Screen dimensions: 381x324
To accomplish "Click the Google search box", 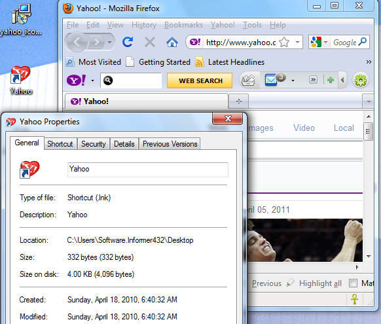I will tap(344, 43).
